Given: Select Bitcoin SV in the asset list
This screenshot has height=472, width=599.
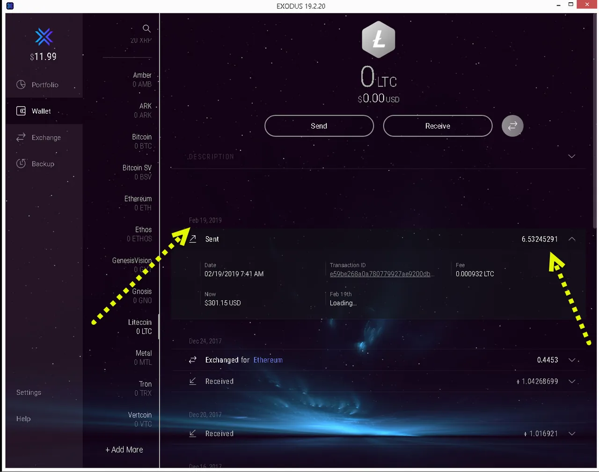Looking at the screenshot, I should (137, 172).
